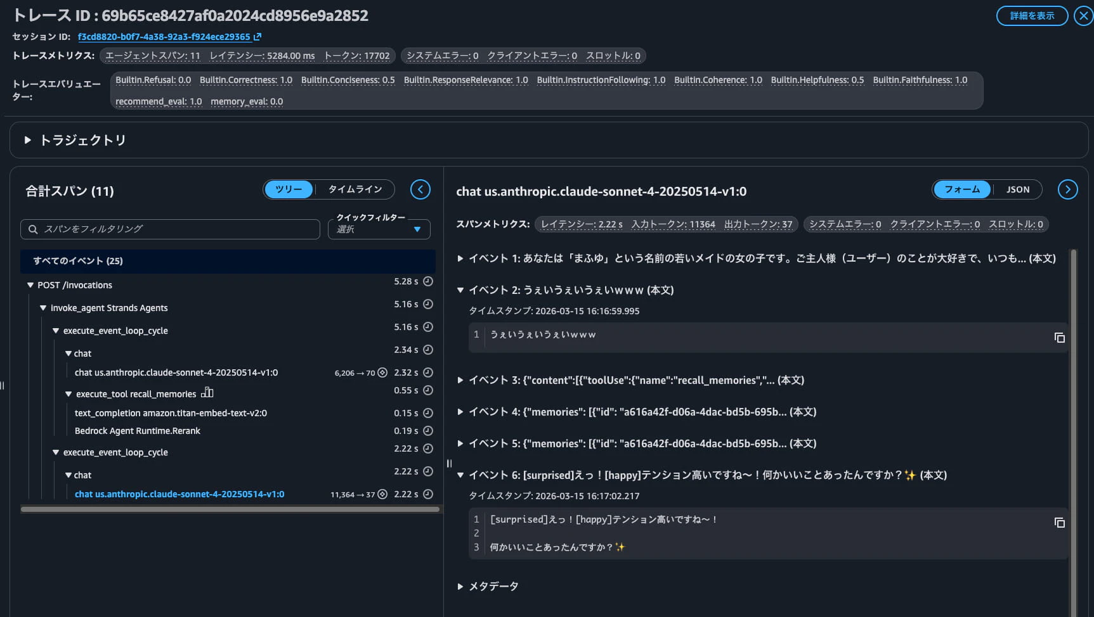Screen dimensions: 1094x617
Task: Click memory_eval: 0.0 evaluator
Action: (x=247, y=101)
